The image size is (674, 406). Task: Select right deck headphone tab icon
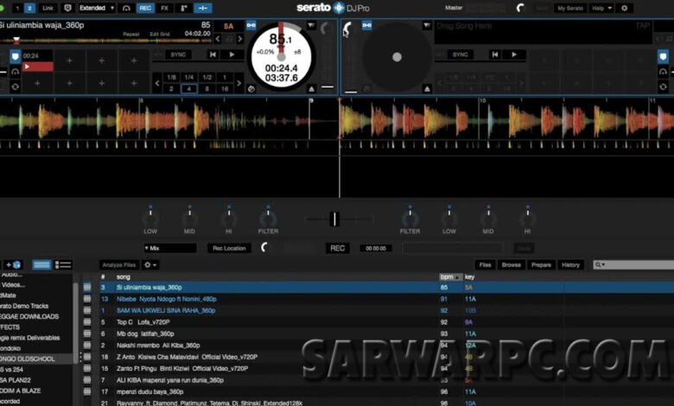click(x=664, y=72)
